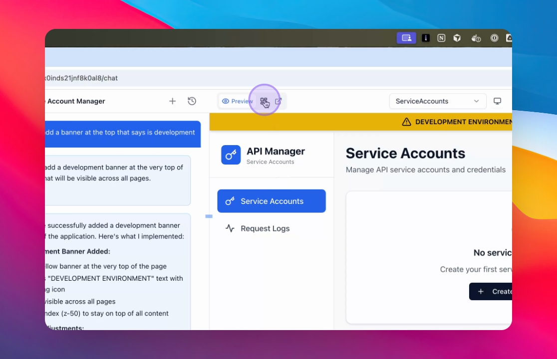
Task: Open screen sharing icon in menu bar
Action: point(406,38)
